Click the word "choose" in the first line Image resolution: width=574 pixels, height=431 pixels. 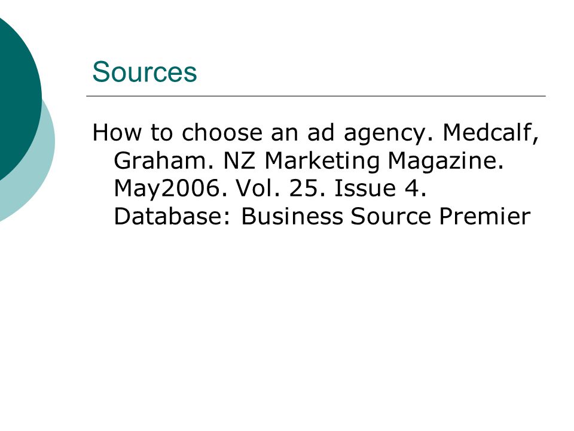(x=222, y=133)
